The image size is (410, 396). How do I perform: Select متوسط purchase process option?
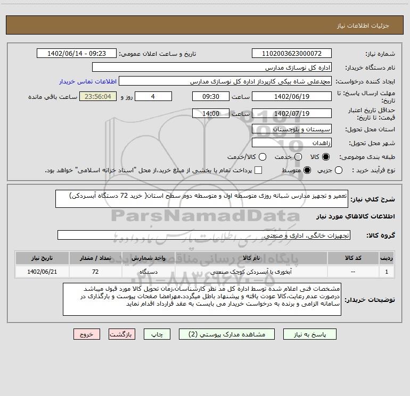click(x=307, y=170)
